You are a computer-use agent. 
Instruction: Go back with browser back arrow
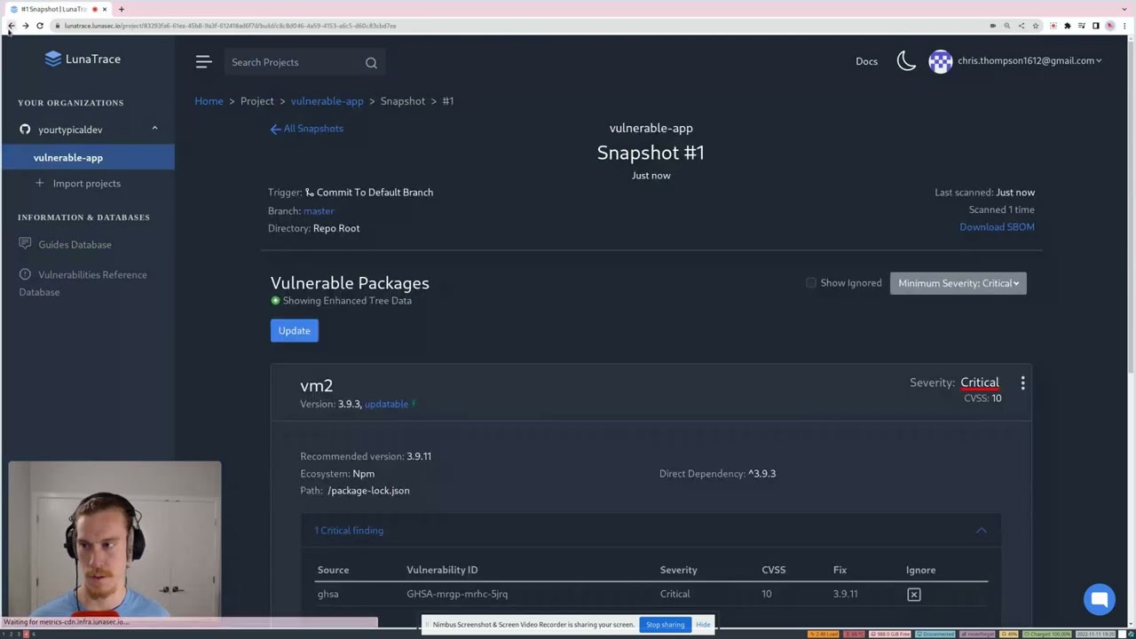11,26
